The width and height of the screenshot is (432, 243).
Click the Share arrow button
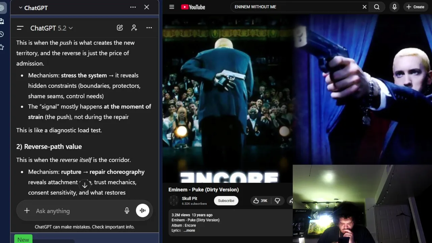[290, 201]
